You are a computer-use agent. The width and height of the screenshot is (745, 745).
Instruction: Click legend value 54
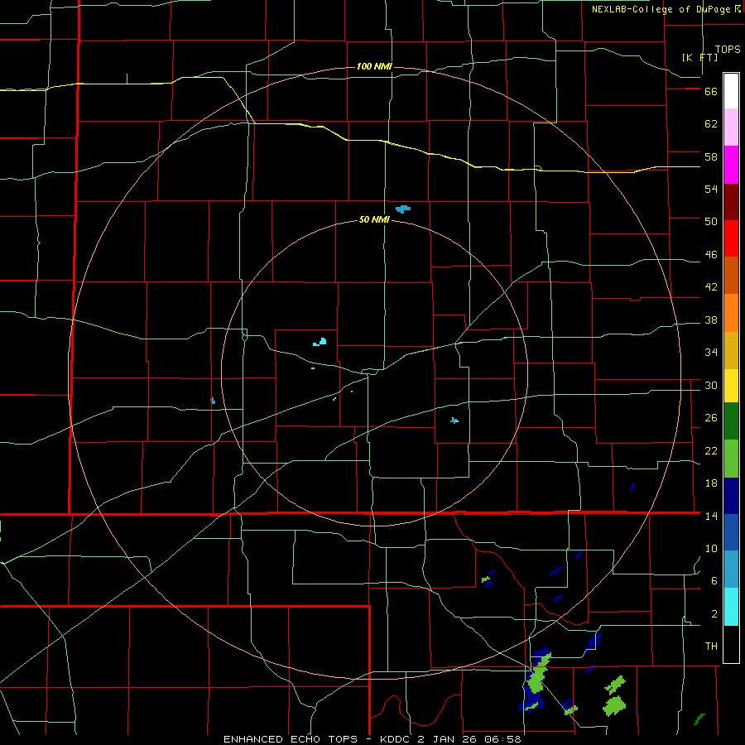[711, 189]
